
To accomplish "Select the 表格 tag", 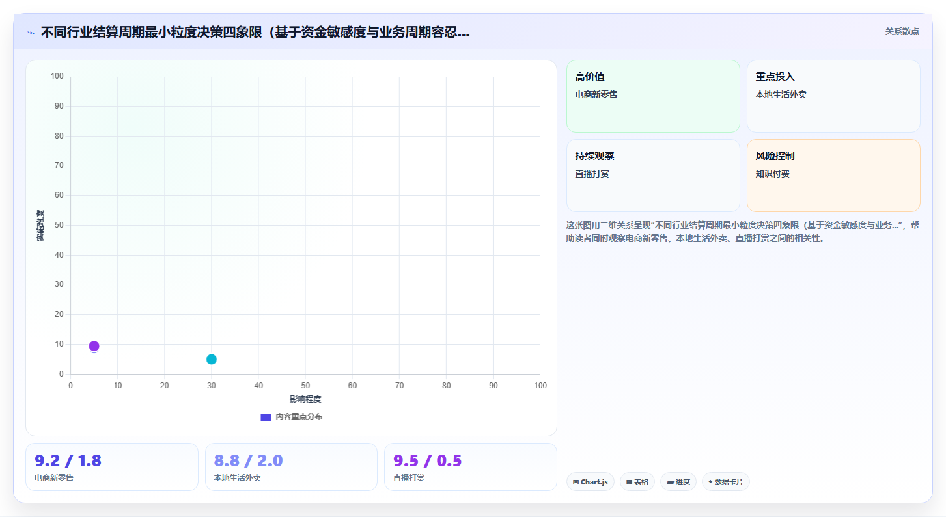I will click(637, 482).
